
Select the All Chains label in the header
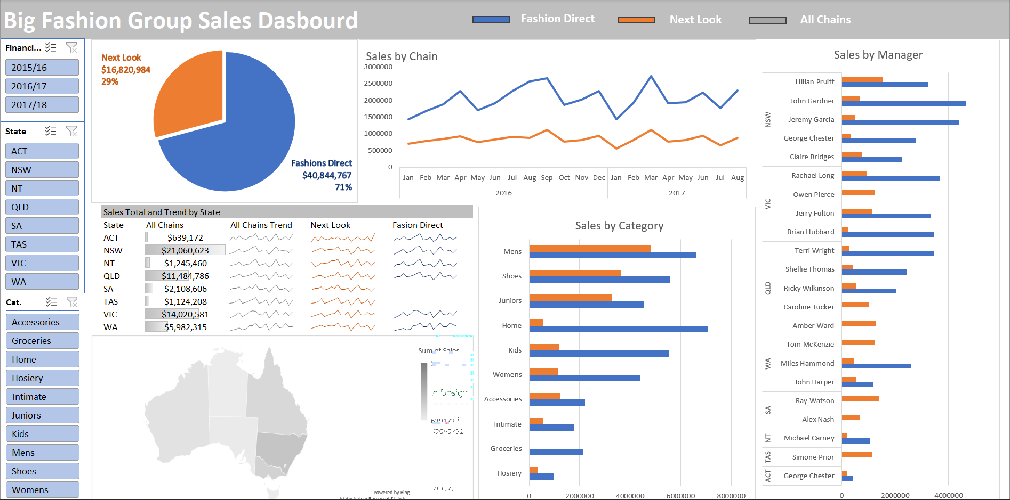pyautogui.click(x=825, y=20)
